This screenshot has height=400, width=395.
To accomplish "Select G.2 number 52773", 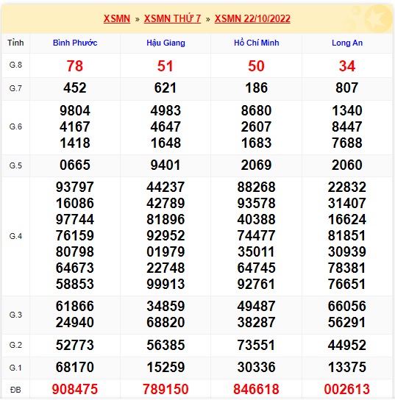I will (75, 345).
